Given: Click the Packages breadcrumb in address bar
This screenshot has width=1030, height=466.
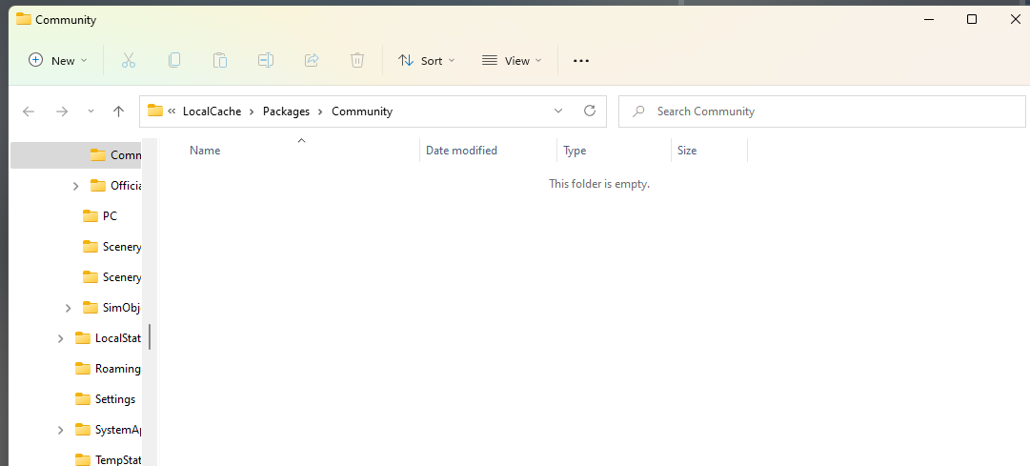Looking at the screenshot, I should click(286, 111).
